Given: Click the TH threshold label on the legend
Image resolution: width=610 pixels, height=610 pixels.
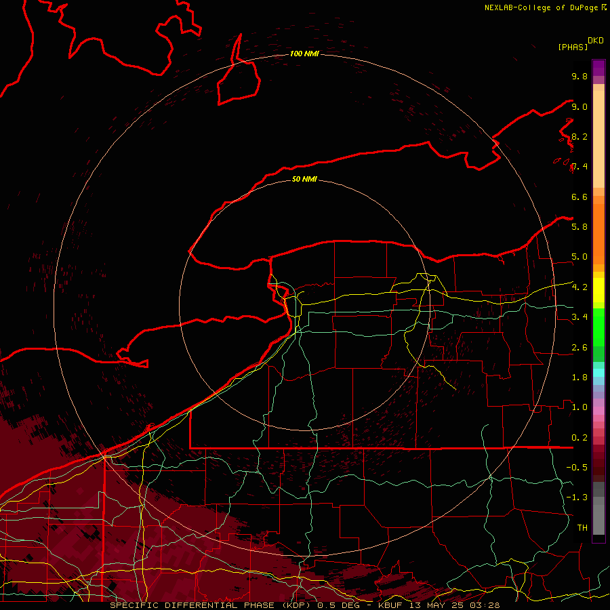Looking at the screenshot, I should coord(582,528).
